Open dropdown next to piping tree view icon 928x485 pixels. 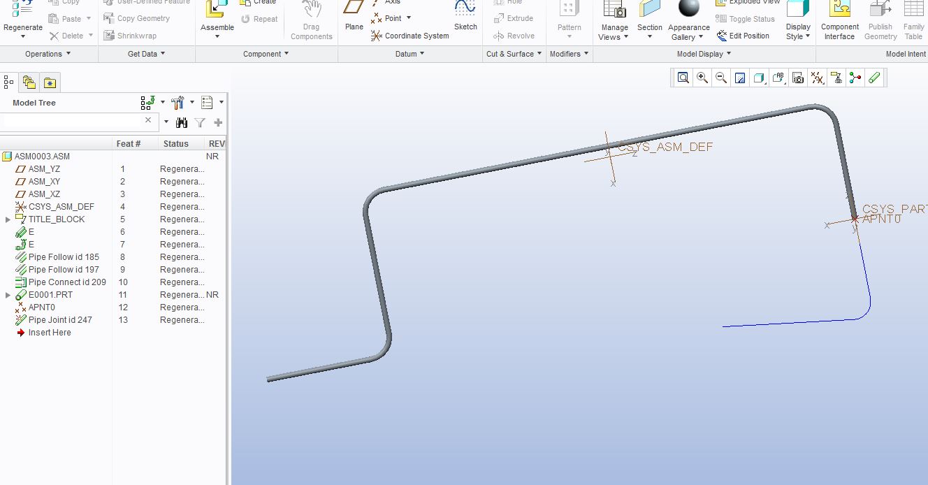click(163, 103)
